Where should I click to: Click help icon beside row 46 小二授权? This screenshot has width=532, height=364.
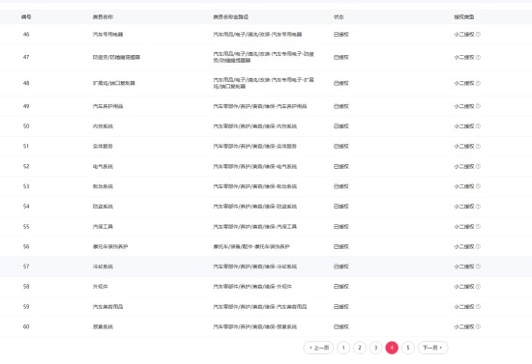tap(478, 34)
